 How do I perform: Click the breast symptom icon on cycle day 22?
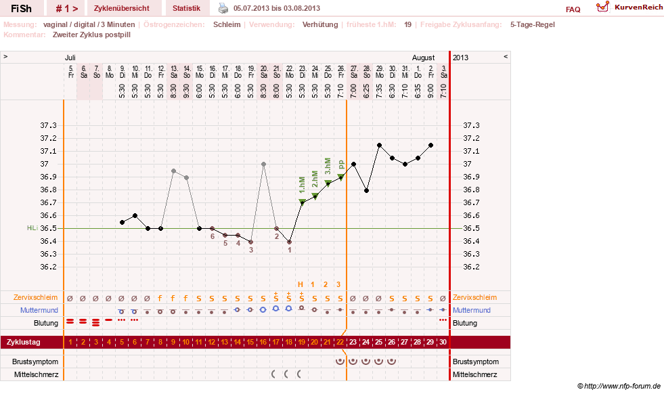tap(340, 362)
